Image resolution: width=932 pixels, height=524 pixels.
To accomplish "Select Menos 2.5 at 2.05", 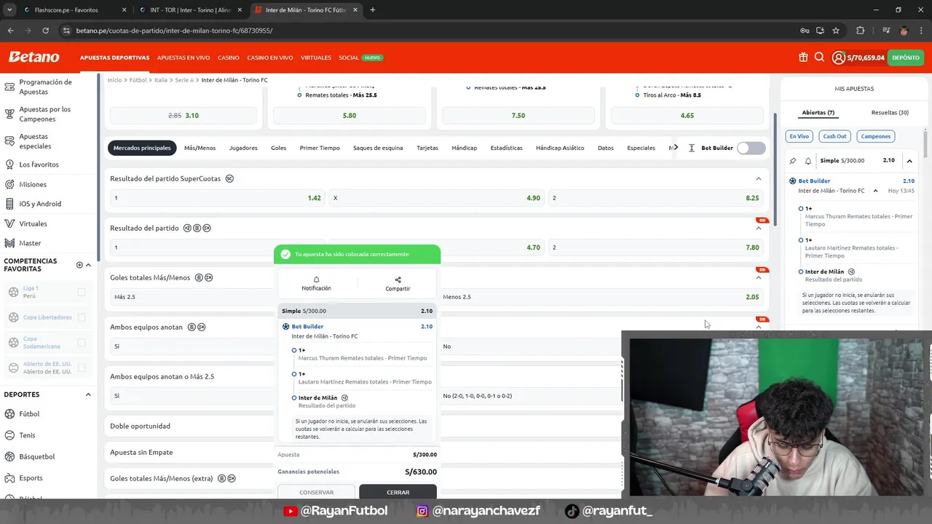I will tap(601, 297).
